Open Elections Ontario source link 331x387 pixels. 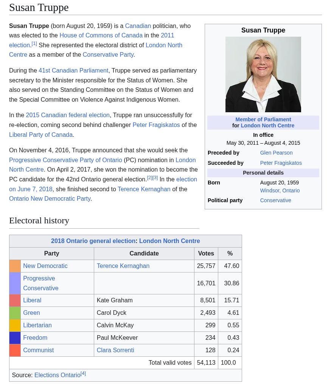point(57,375)
